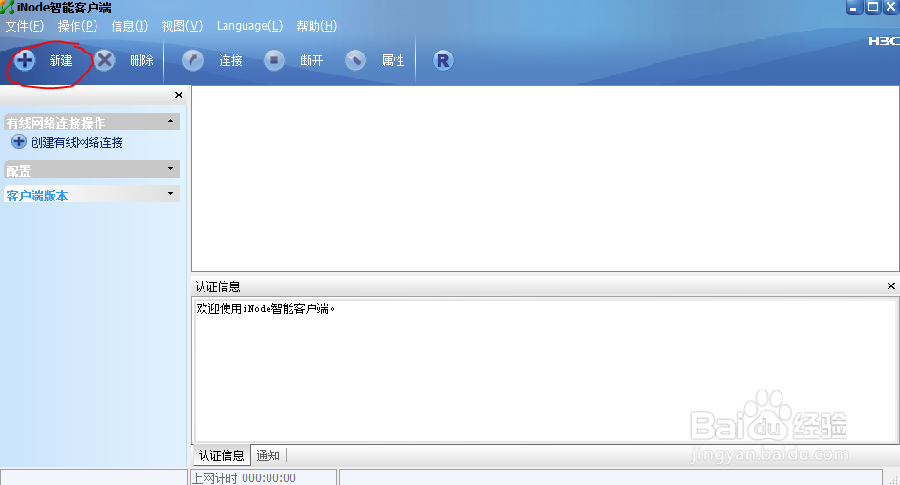Click the 创建有线网络连接 link

coord(77,143)
